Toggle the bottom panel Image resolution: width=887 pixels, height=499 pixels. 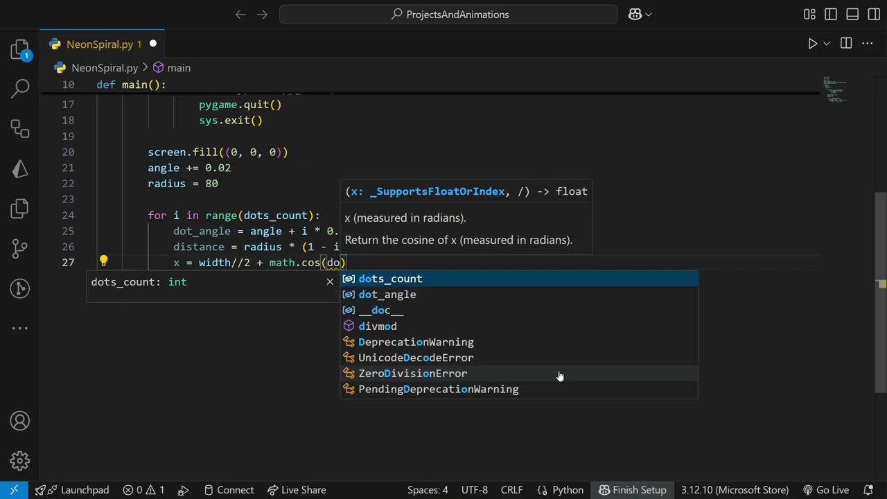pos(852,14)
